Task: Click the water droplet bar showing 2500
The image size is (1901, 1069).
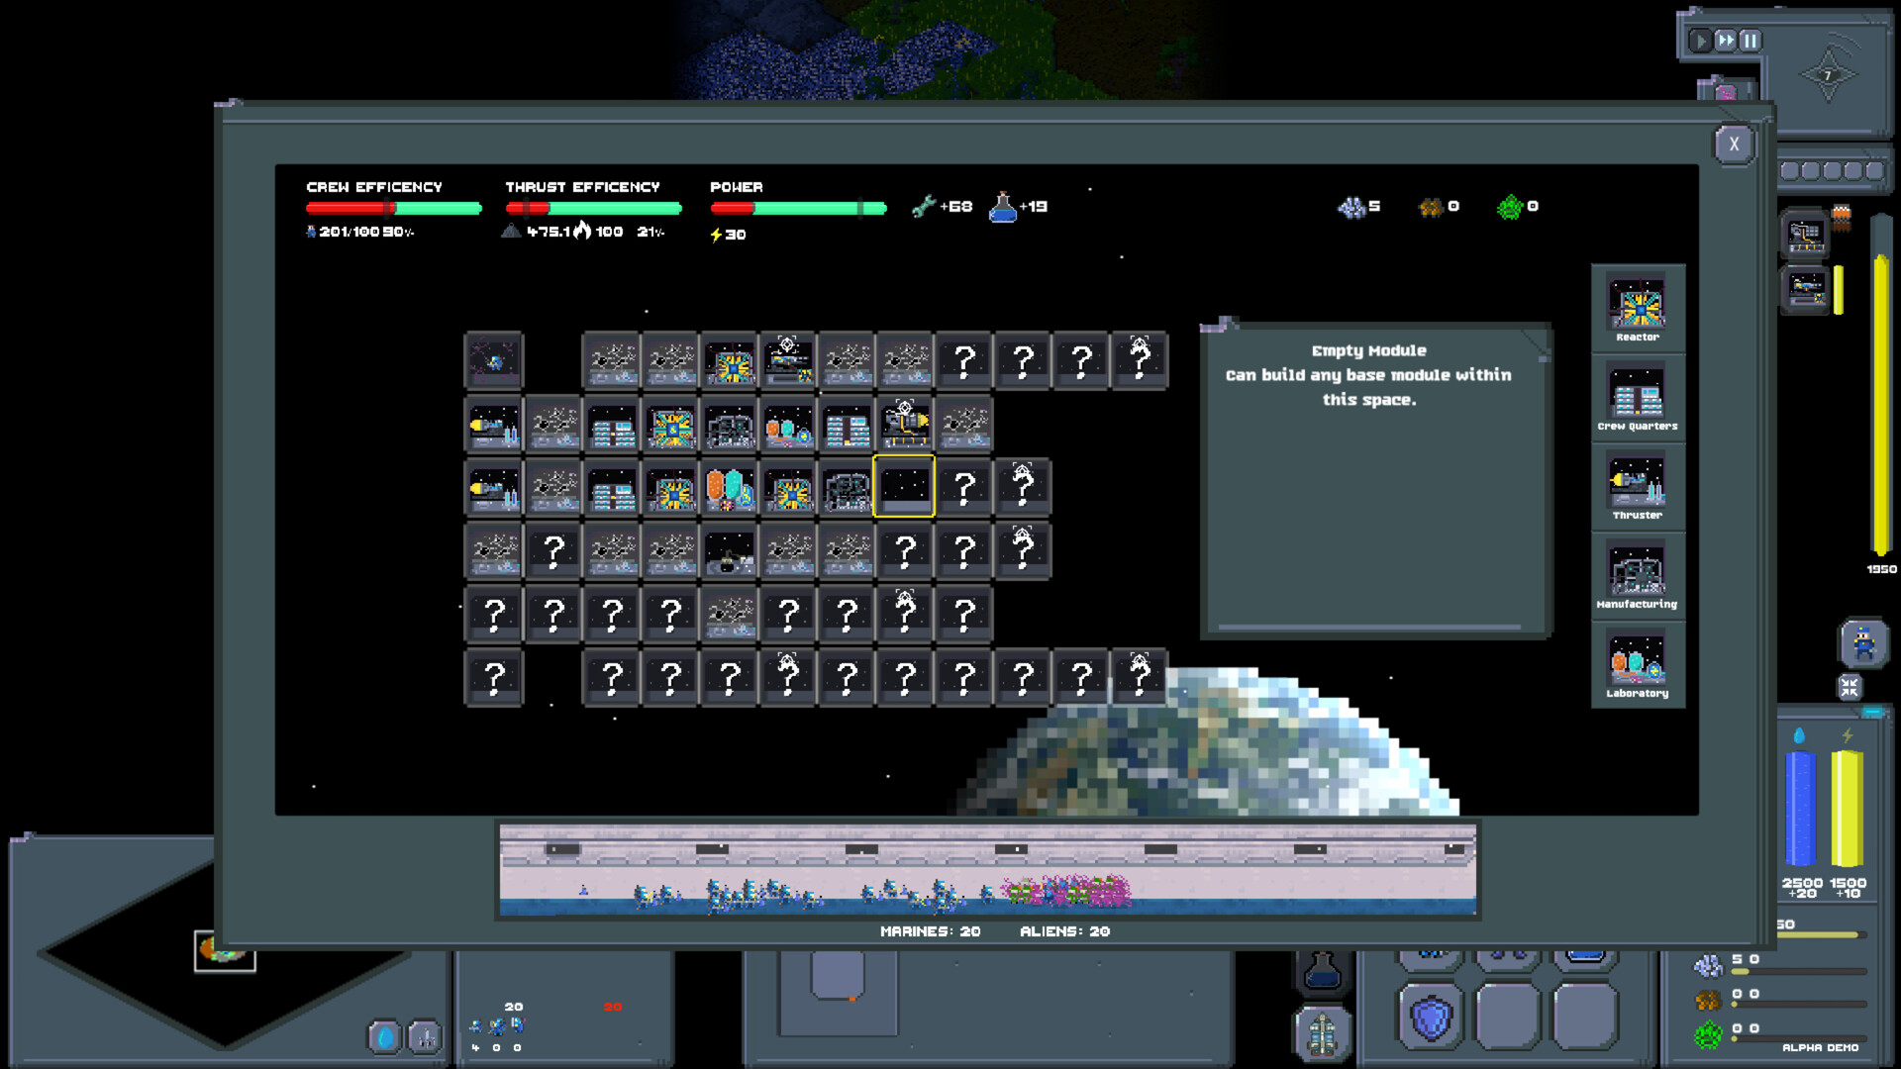Action: [x=1800, y=812]
